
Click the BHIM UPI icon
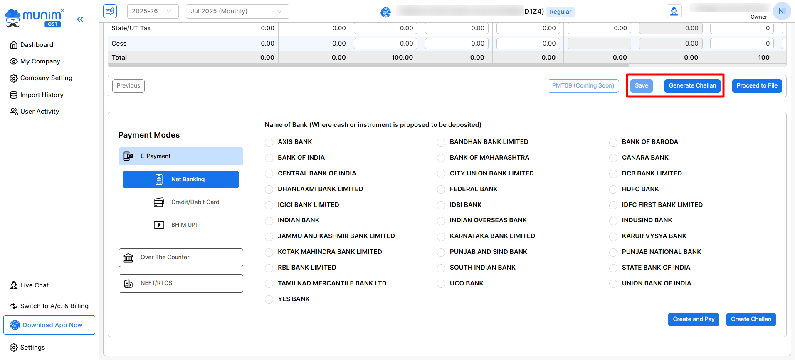(159, 225)
